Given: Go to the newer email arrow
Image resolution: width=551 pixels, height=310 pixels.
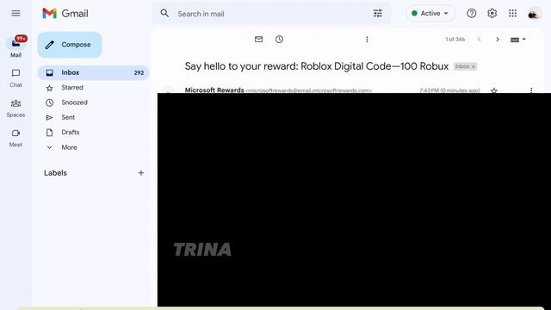Looking at the screenshot, I should click(480, 40).
